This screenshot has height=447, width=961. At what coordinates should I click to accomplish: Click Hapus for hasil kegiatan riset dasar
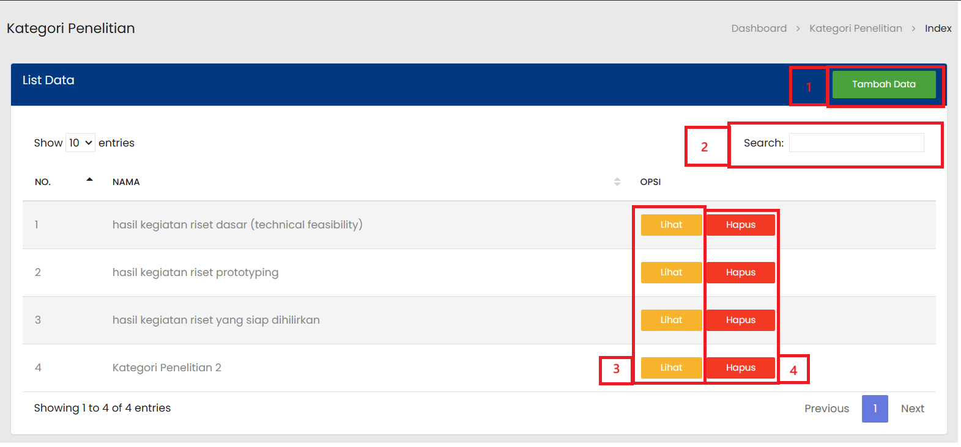coord(740,225)
